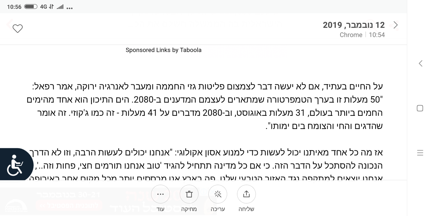Click the blue accessibility wheelchair icon
This screenshot has width=433, height=216.
click(15, 165)
